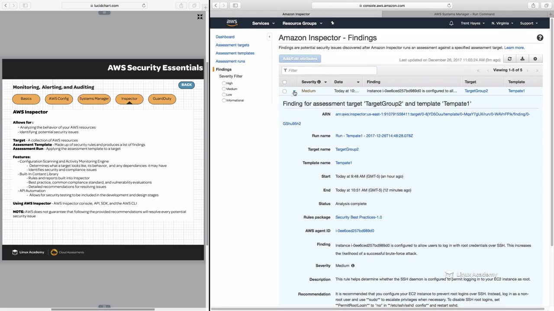Filter findings by Low severity

click(x=224, y=95)
